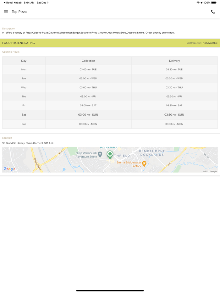The width and height of the screenshot is (220, 293).
Task: Tap the ©2021 Google map attribution
Action: click(x=210, y=171)
